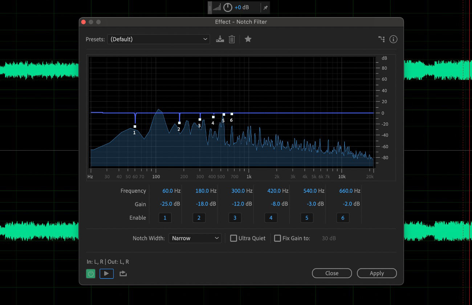Open the channel map editor icon
Viewport: 472px width, 305px height.
click(381, 39)
